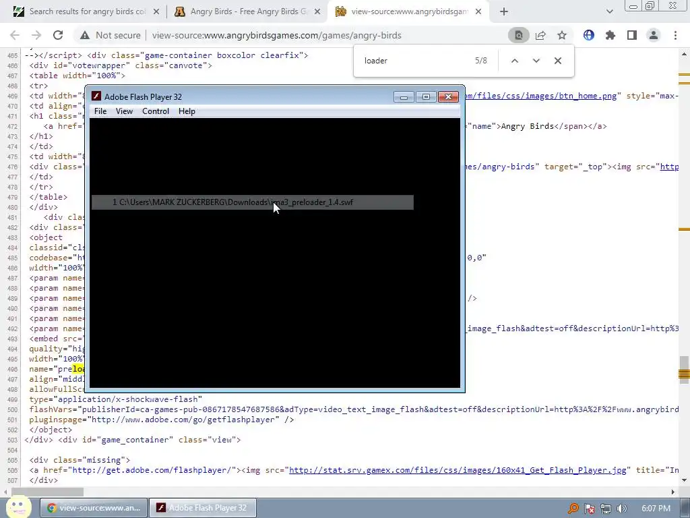Switch to Chrome view-source taskbar button
Screen dimensions: 690x518
[x=93, y=508]
